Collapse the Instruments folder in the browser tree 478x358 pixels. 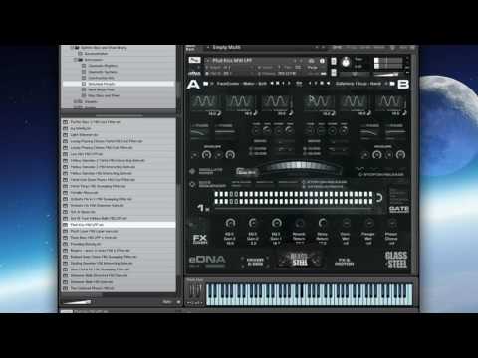tap(76, 60)
